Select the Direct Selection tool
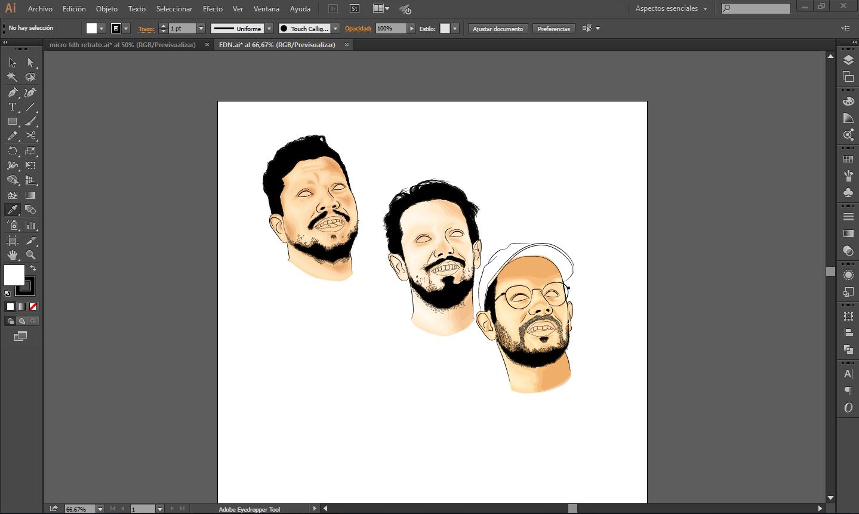The image size is (859, 514). click(30, 63)
